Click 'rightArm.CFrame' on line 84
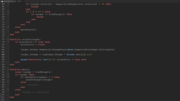This screenshot has width=180, height=101. click(x=52, y=54)
